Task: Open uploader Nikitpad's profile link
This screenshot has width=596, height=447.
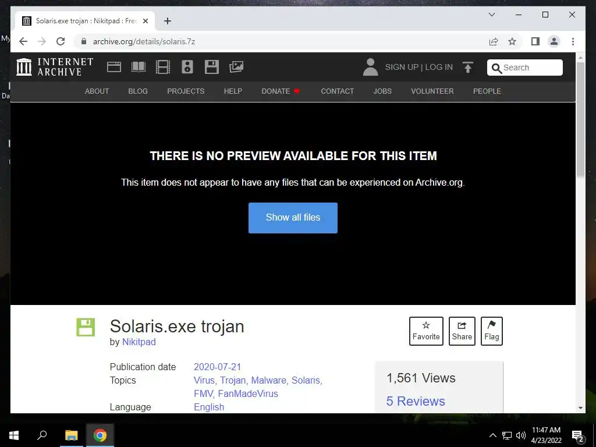Action: pos(139,342)
